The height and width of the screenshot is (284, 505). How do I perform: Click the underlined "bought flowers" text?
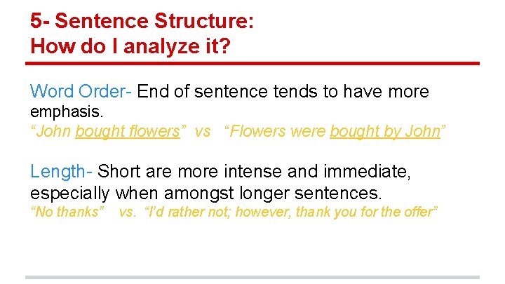coord(127,132)
